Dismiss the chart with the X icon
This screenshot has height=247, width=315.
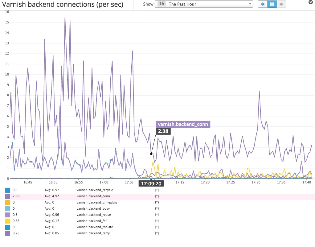[x=311, y=2]
